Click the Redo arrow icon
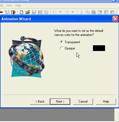 [67, 12]
